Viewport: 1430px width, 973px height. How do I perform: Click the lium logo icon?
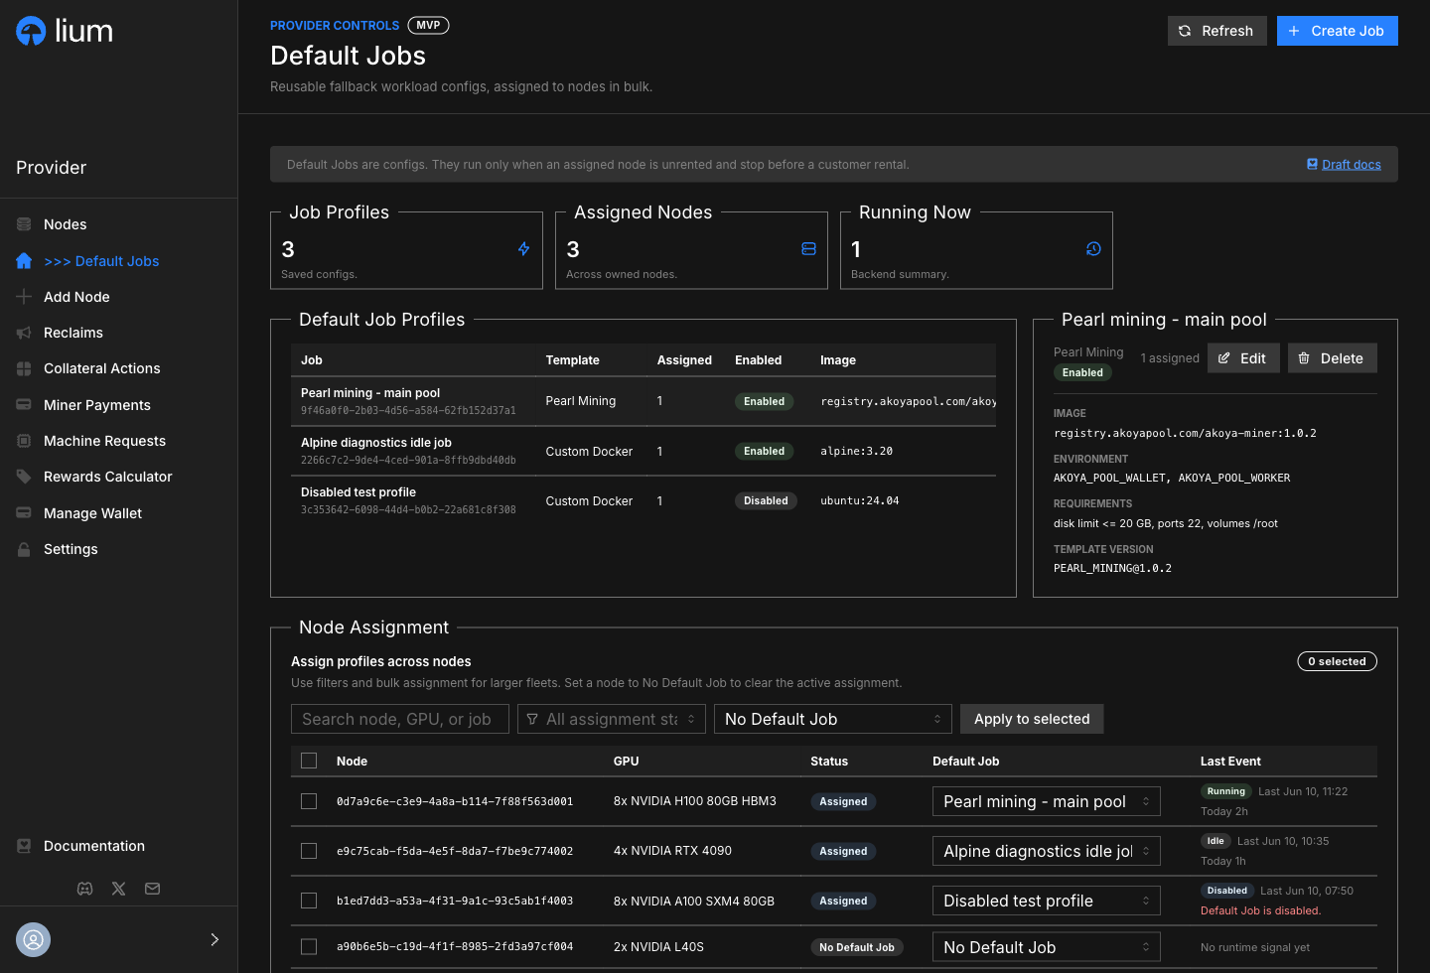click(31, 32)
